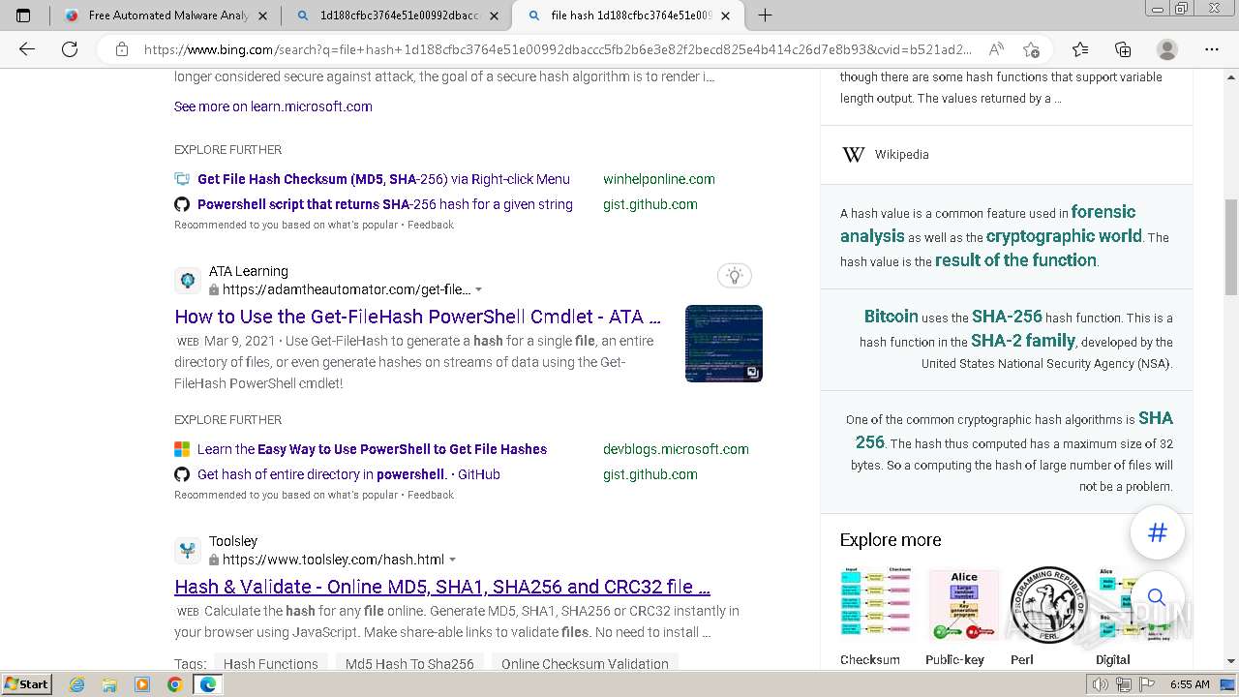Go back to the previous page
This screenshot has height=697, width=1239.
(26, 49)
